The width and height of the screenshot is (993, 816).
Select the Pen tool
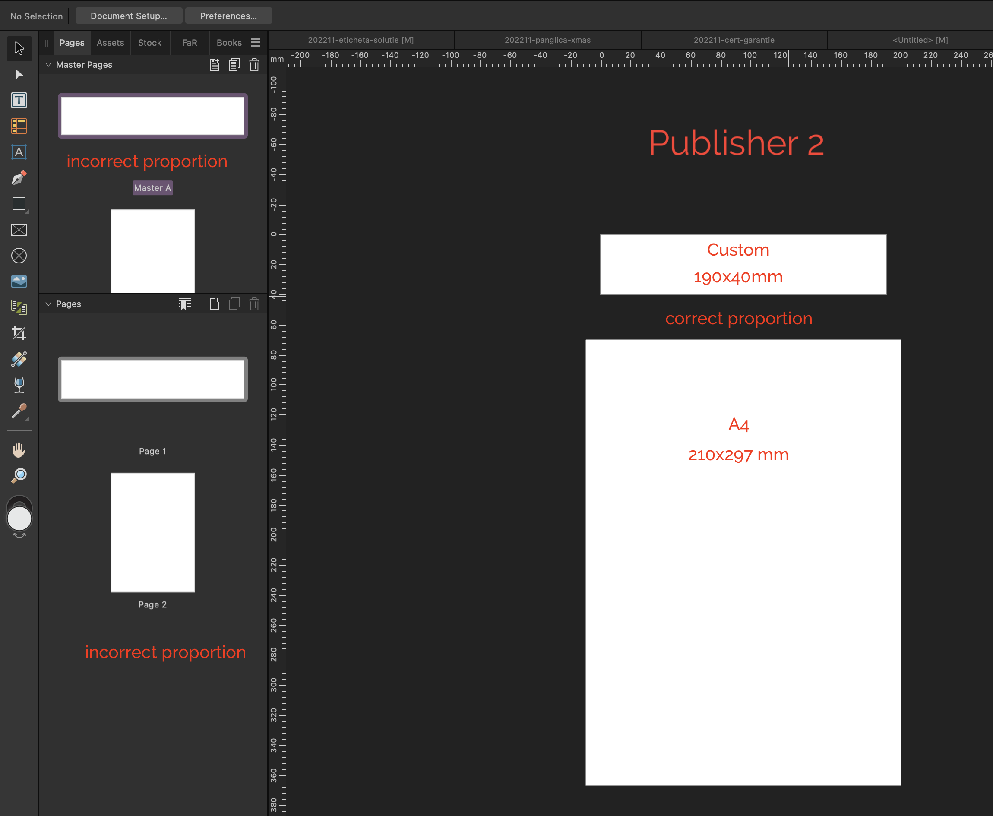pyautogui.click(x=19, y=178)
